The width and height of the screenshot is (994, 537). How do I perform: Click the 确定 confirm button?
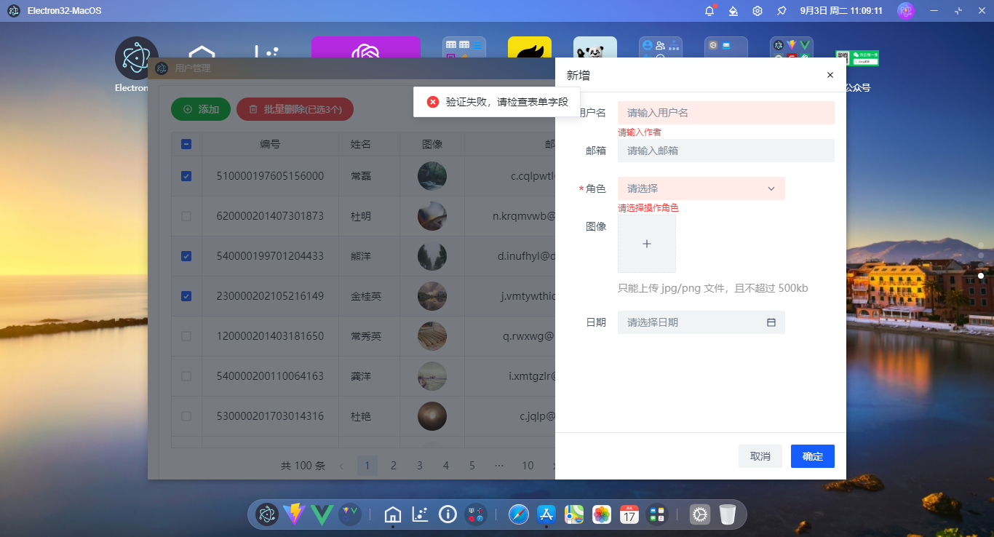[812, 456]
